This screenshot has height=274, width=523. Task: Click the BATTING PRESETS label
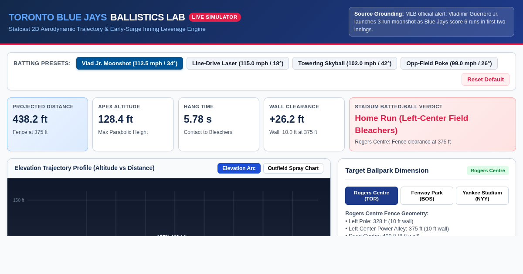pyautogui.click(x=42, y=63)
